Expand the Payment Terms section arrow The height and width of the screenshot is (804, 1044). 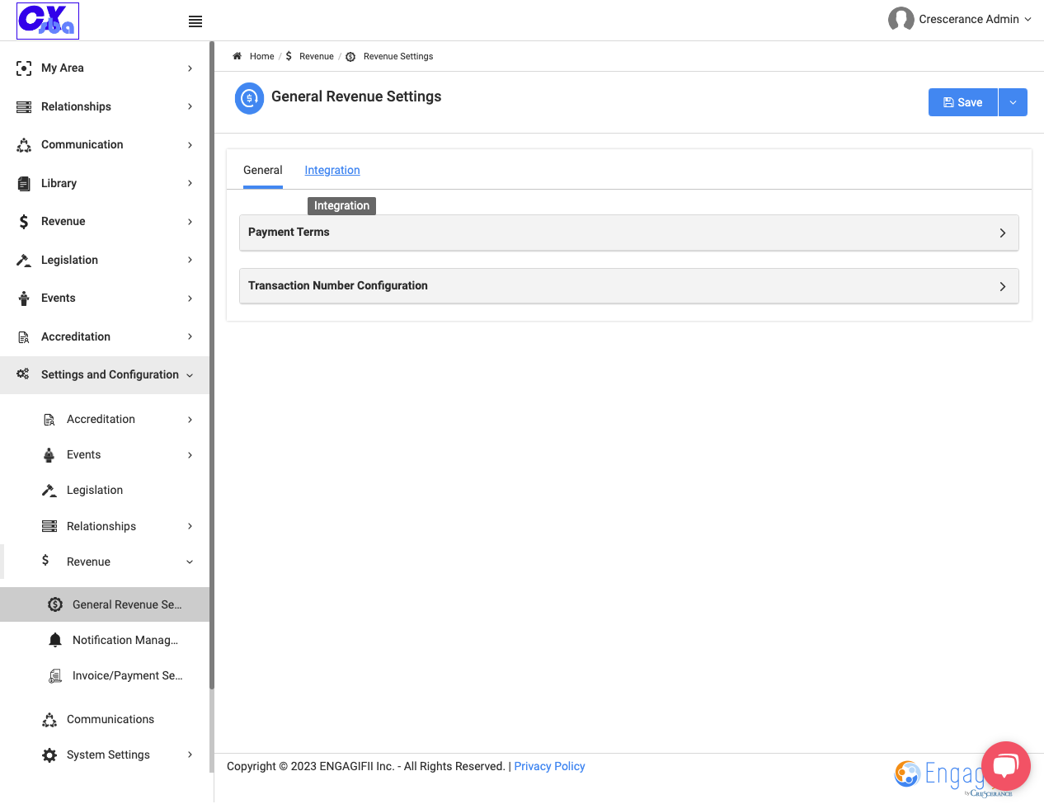click(1003, 233)
